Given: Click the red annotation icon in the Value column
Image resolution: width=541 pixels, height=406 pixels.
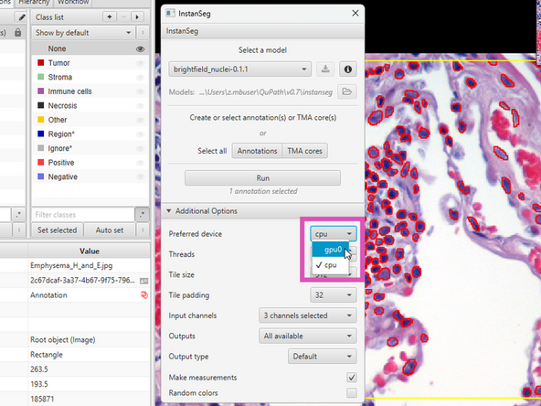Looking at the screenshot, I should [143, 294].
